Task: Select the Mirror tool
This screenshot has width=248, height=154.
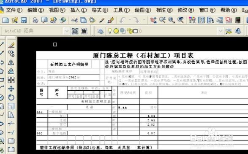Action: (11, 62)
